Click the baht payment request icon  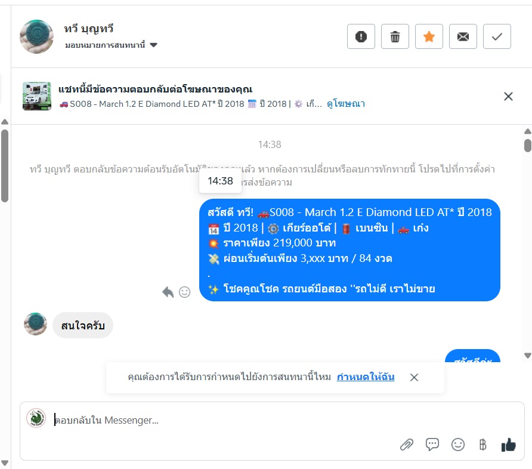coord(483,444)
